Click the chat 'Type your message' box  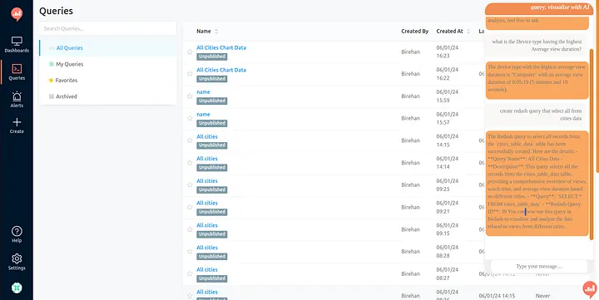click(x=538, y=267)
